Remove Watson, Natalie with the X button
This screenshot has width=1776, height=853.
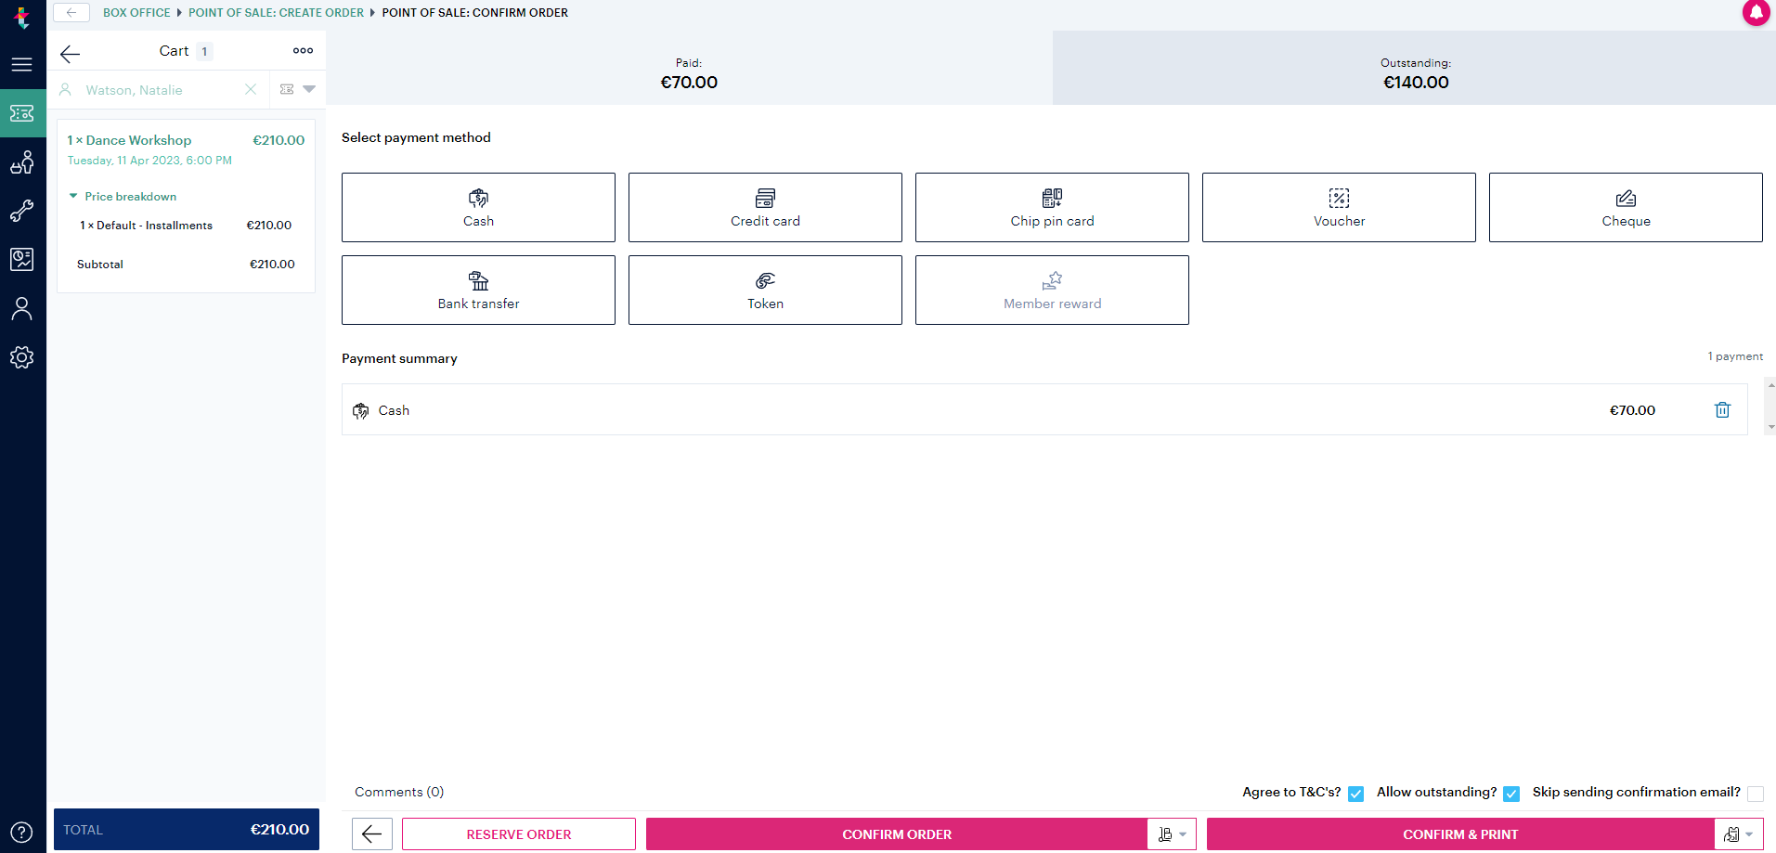tap(251, 89)
